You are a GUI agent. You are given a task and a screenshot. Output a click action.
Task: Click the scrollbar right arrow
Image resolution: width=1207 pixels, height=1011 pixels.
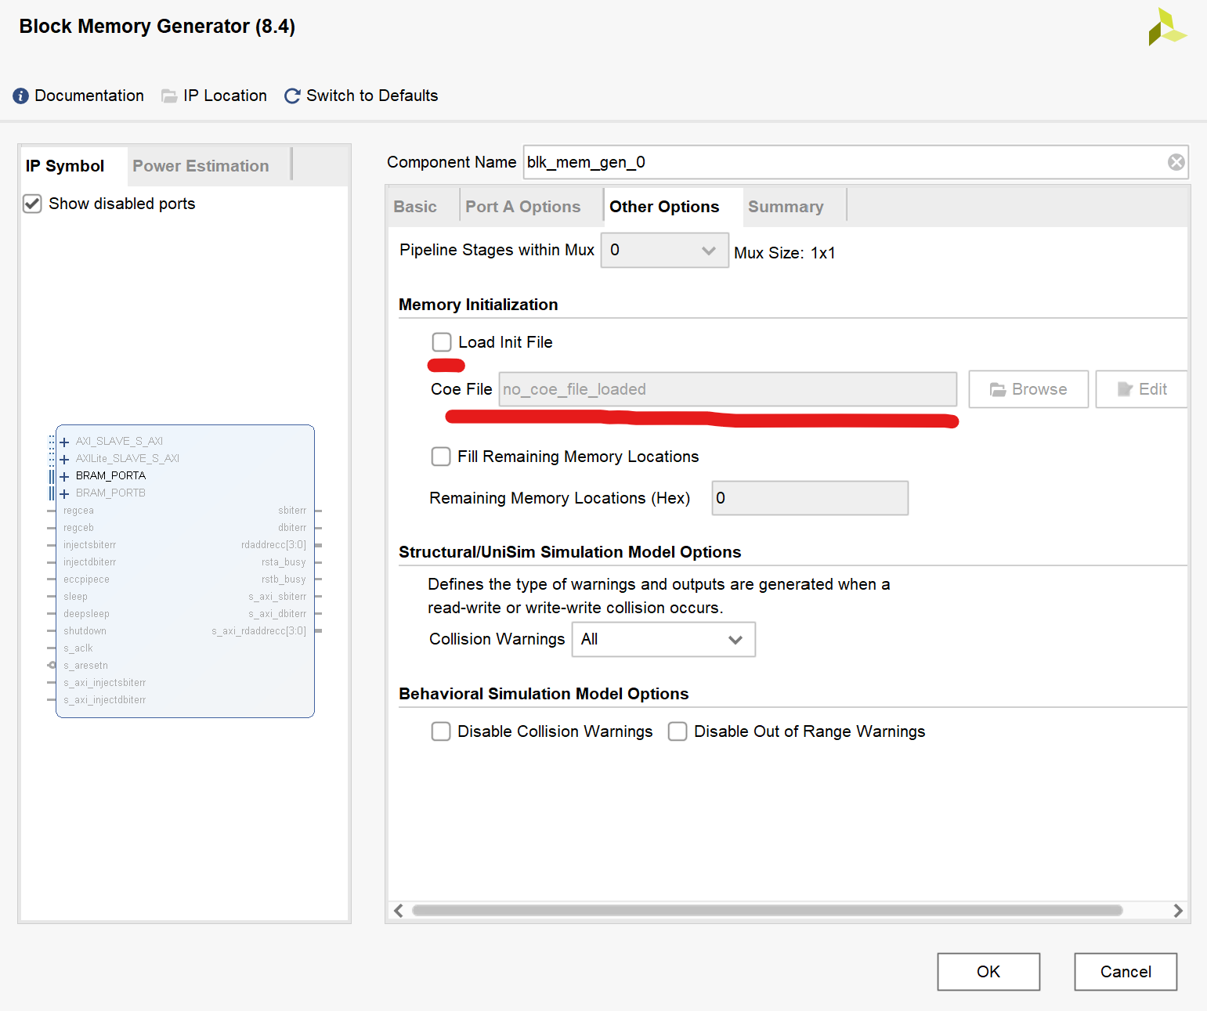pos(1177,911)
